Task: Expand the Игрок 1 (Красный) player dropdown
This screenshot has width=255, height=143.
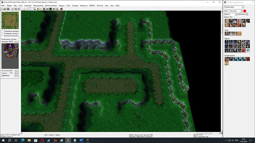Action: pyautogui.click(x=241, y=11)
